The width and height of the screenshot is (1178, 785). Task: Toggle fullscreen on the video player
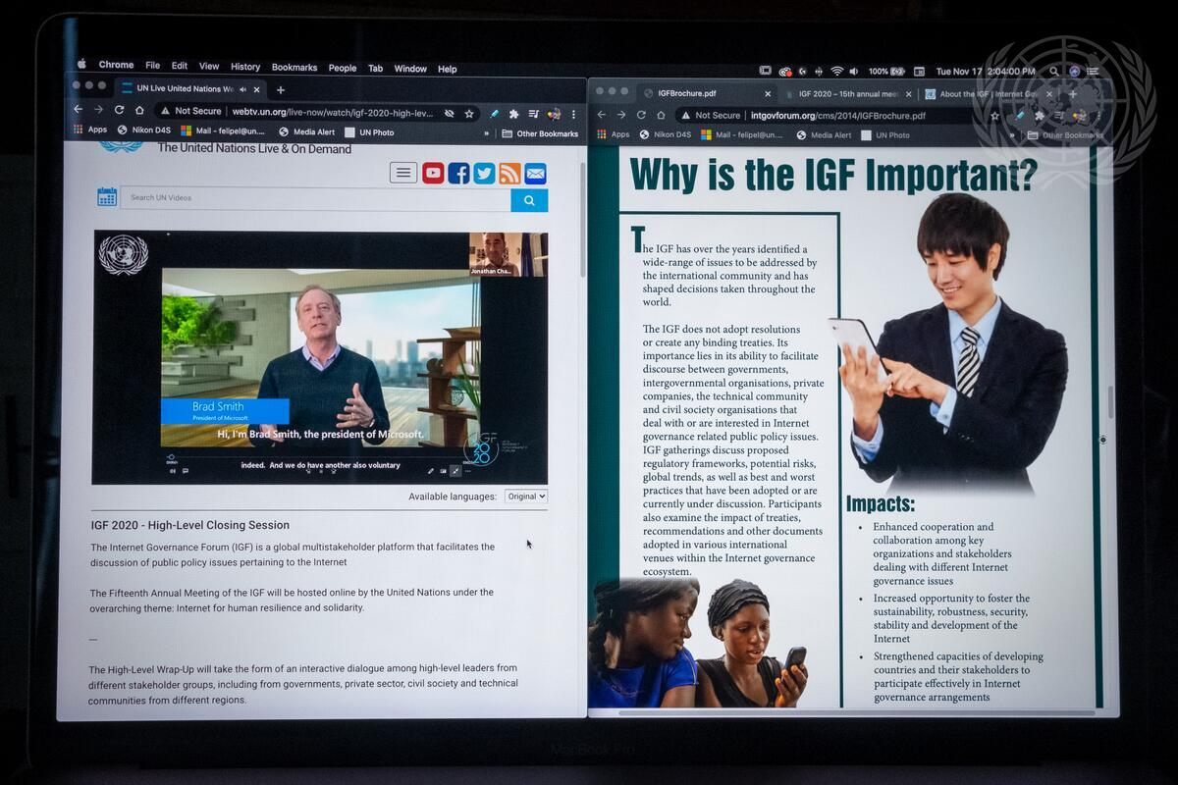tap(455, 471)
